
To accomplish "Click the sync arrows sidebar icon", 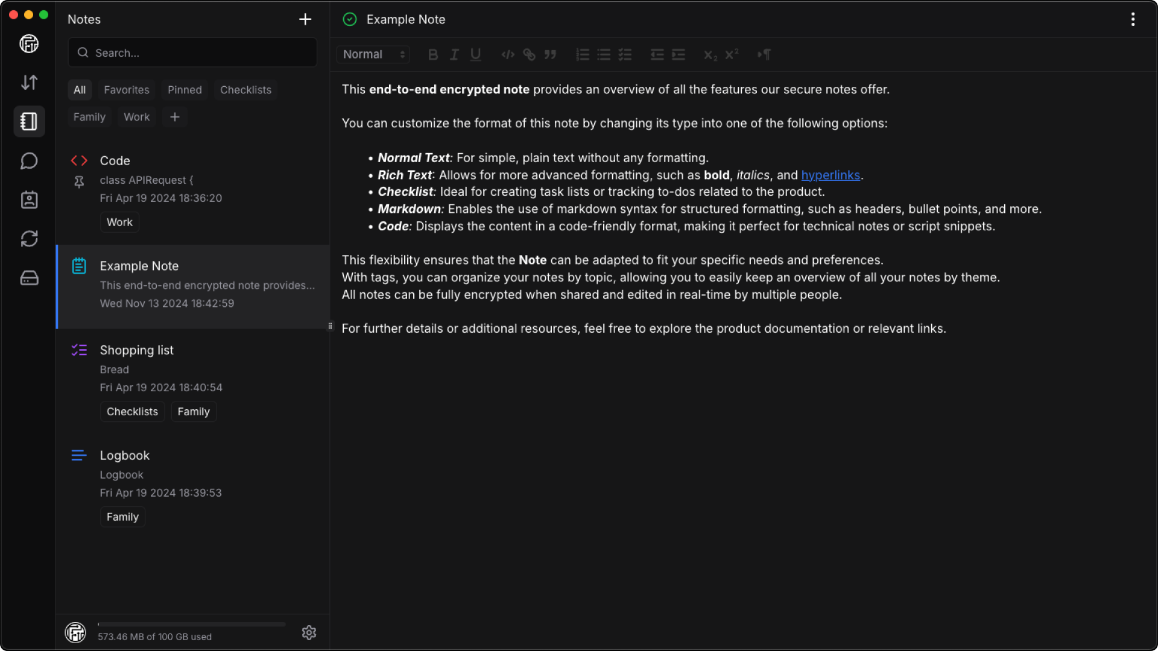I will pyautogui.click(x=29, y=239).
